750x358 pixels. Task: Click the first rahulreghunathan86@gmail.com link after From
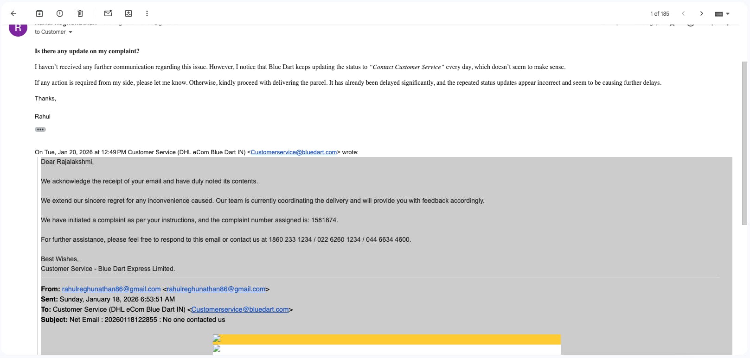click(111, 289)
